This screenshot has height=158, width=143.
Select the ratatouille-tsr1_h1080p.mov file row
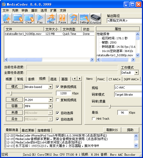pyautogui.click(x=49, y=34)
